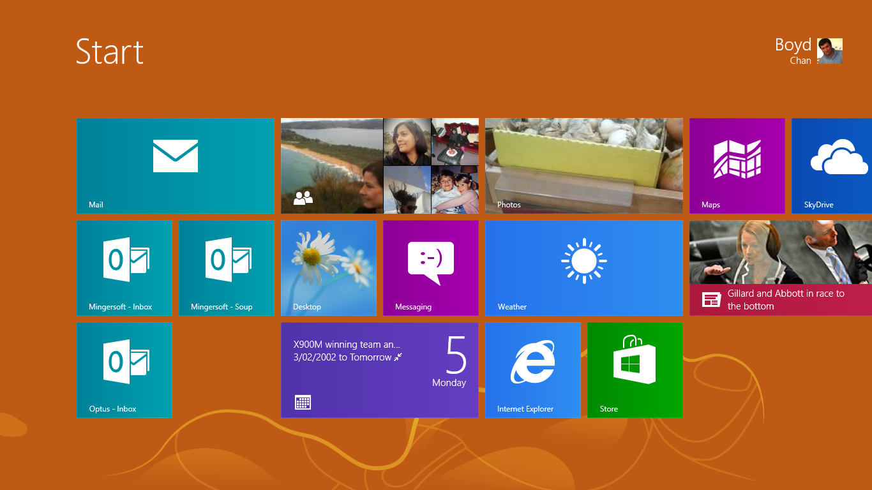Launch the Messaging app tile
The width and height of the screenshot is (872, 490).
[x=431, y=268]
